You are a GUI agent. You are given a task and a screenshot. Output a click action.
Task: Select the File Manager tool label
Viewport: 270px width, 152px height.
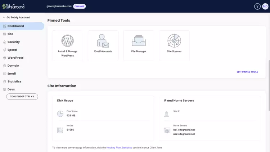[x=139, y=52]
